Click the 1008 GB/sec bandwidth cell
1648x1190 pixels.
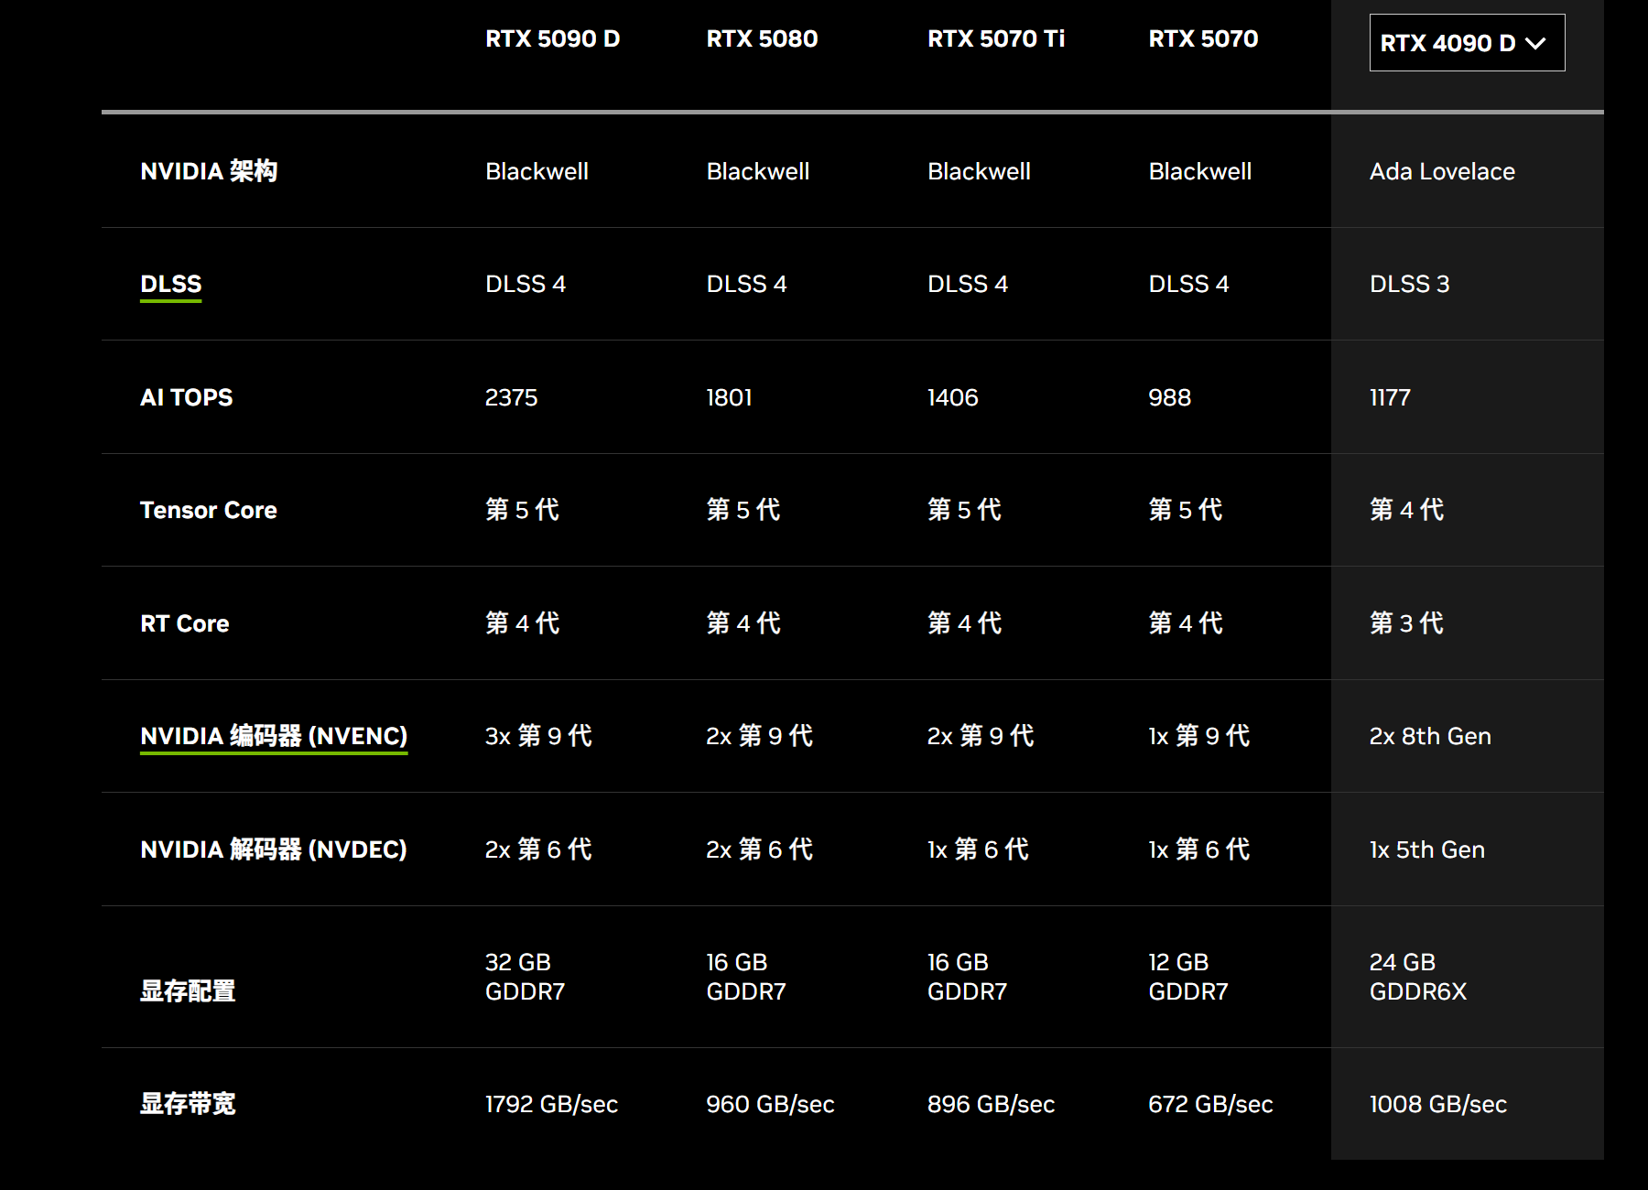[x=1438, y=1104]
